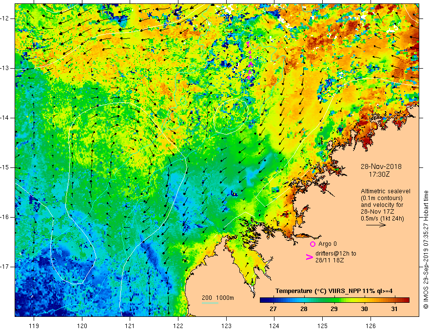Click the '0.5m/s (1kt 24h)' text
The image size is (429, 331).
[382, 219]
